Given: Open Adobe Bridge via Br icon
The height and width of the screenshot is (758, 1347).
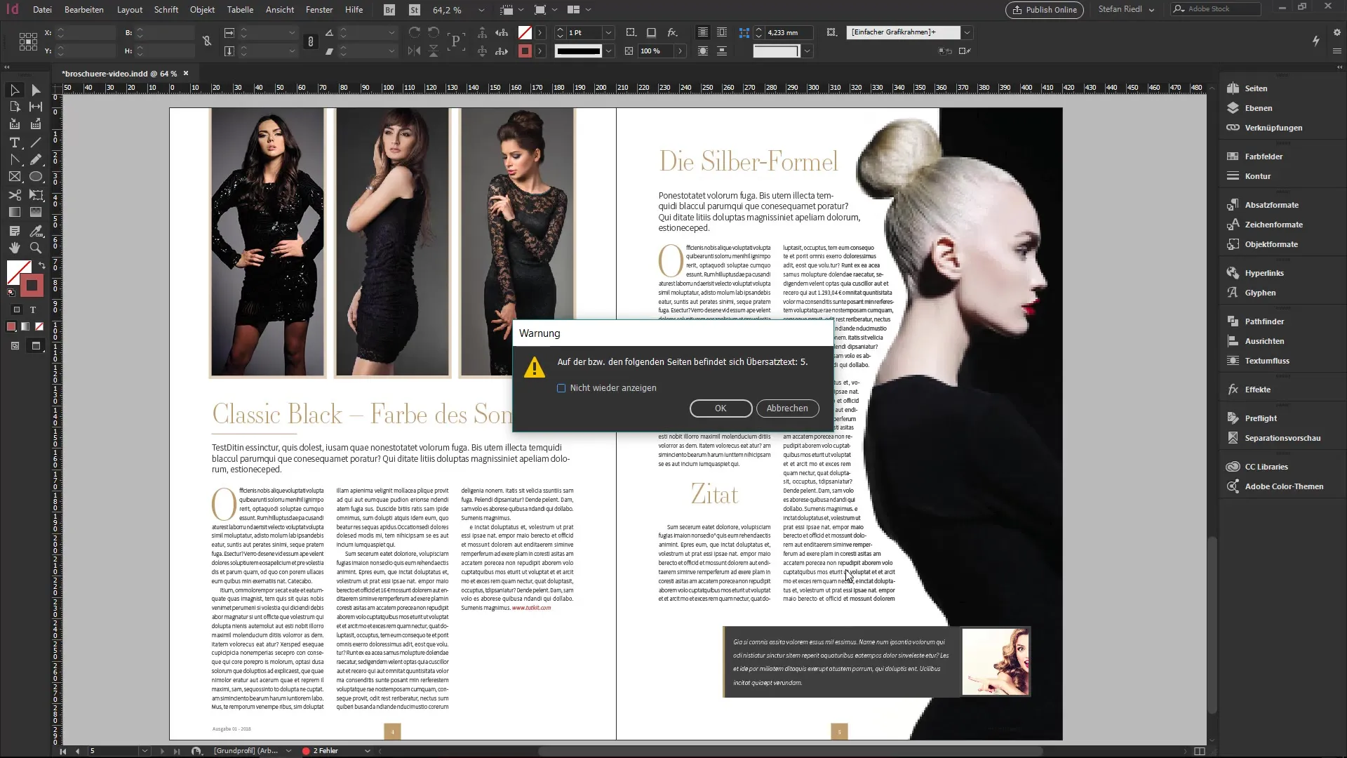Looking at the screenshot, I should [389, 10].
